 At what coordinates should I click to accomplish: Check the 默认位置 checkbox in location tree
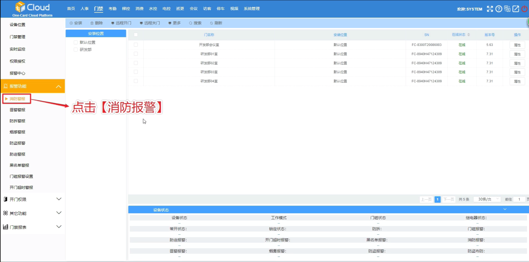[x=76, y=42]
